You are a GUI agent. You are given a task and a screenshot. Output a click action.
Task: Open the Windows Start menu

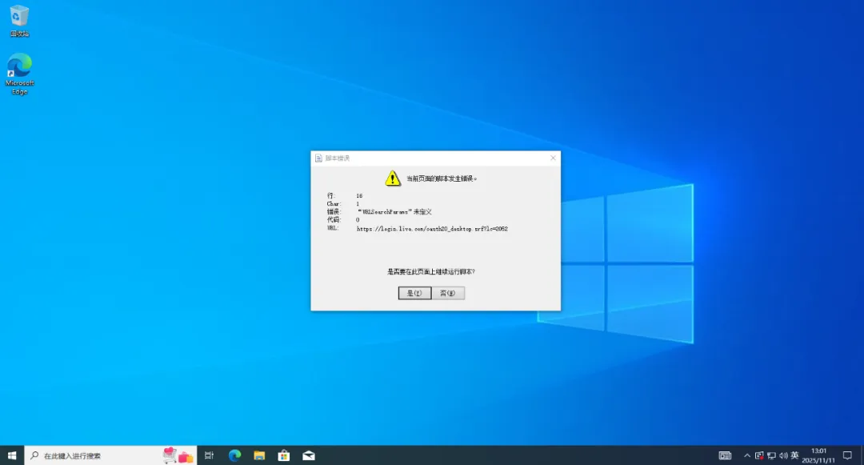click(x=12, y=455)
